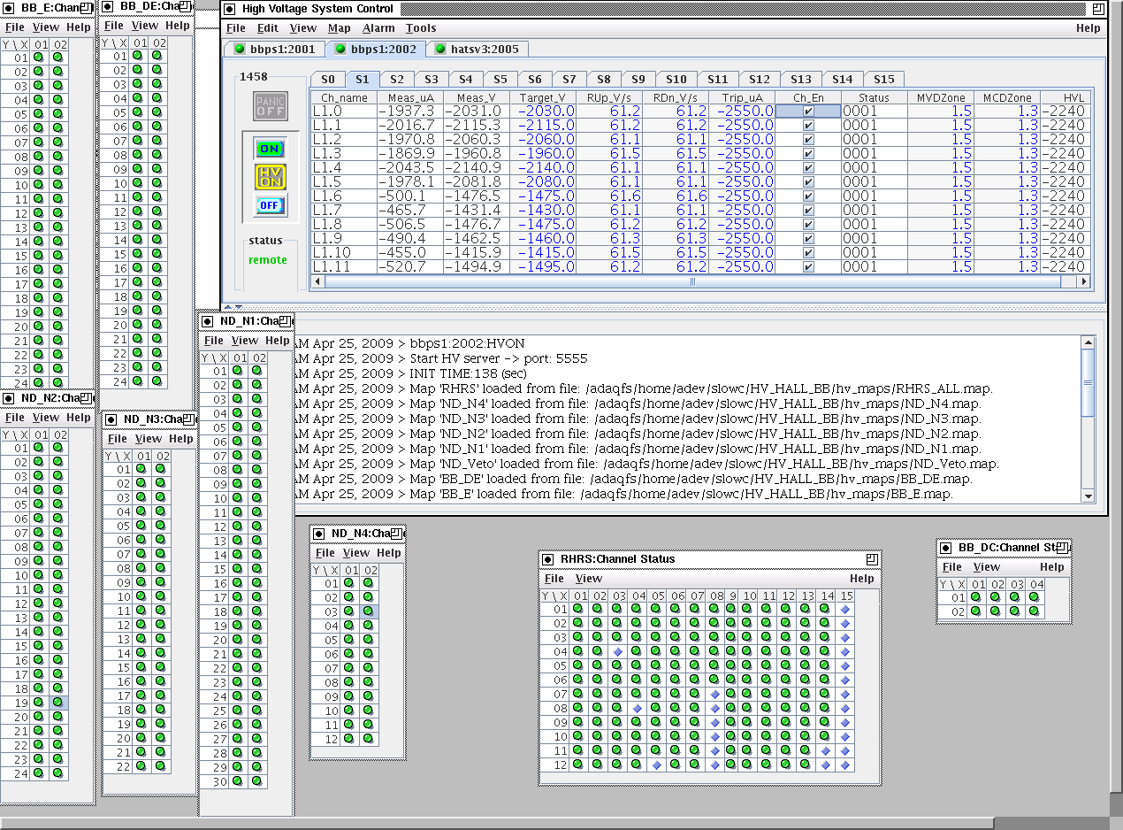
Task: Open window menu of ND_N4 window
Action: point(320,534)
